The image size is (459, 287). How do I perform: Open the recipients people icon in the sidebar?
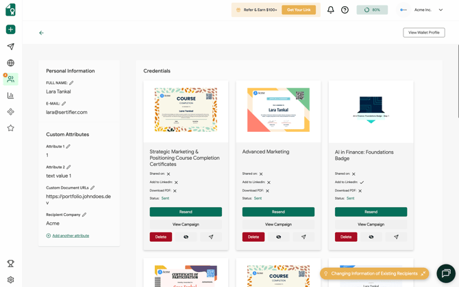(x=10, y=79)
